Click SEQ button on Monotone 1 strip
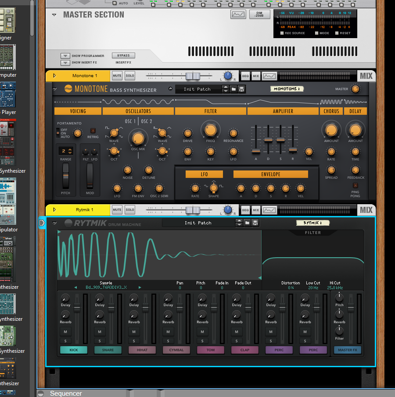This screenshot has width=395, height=397. tap(245, 76)
